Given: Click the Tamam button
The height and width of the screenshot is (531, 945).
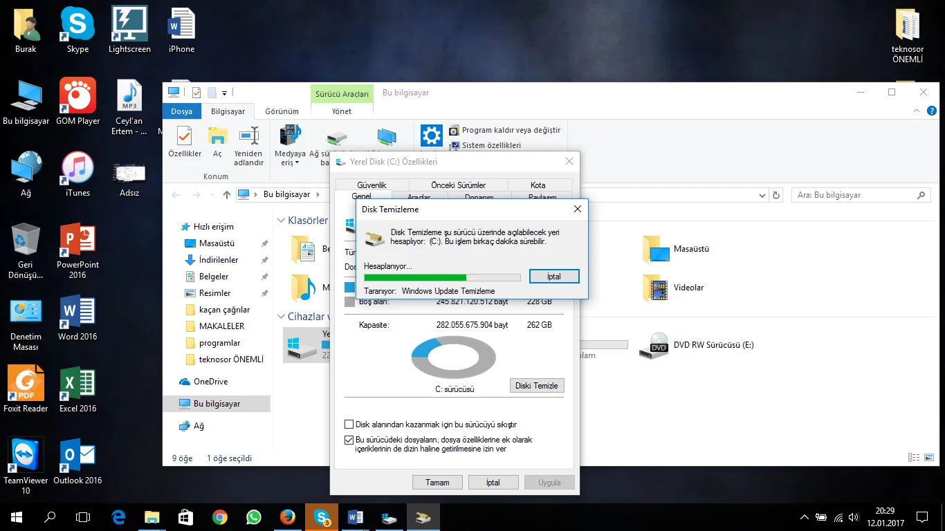Looking at the screenshot, I should click(x=437, y=483).
